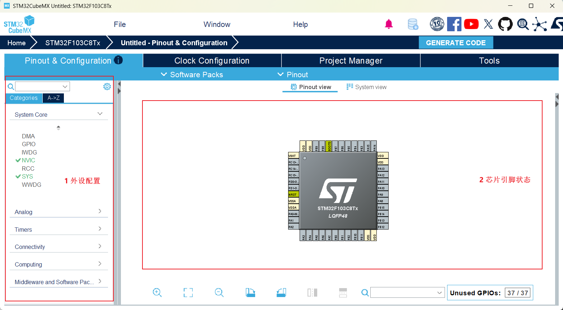Open the peripheral search dropdown
The image size is (563, 310).
(x=65, y=87)
